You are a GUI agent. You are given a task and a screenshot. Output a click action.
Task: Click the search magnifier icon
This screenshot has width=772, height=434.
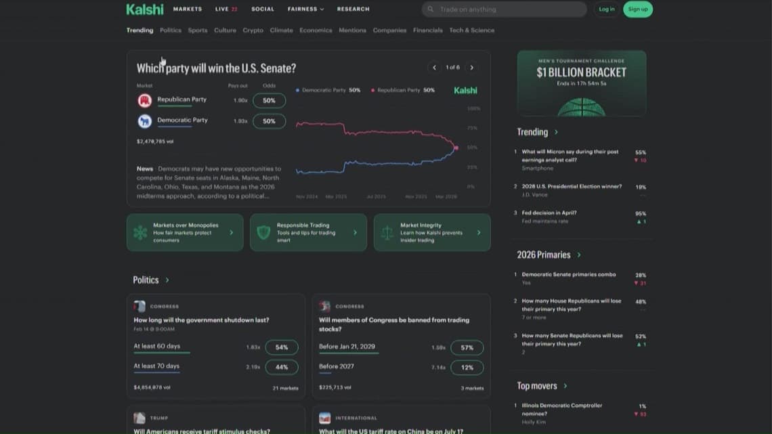click(430, 9)
